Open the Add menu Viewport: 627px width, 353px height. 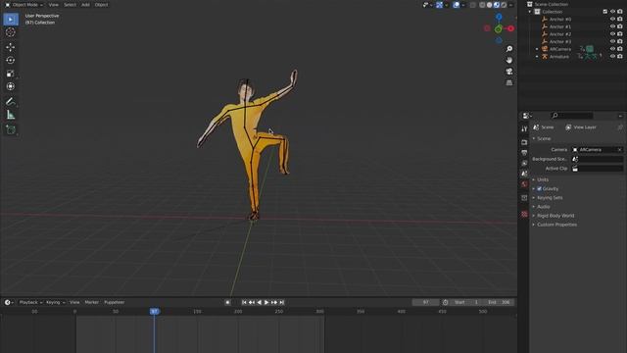tap(85, 5)
